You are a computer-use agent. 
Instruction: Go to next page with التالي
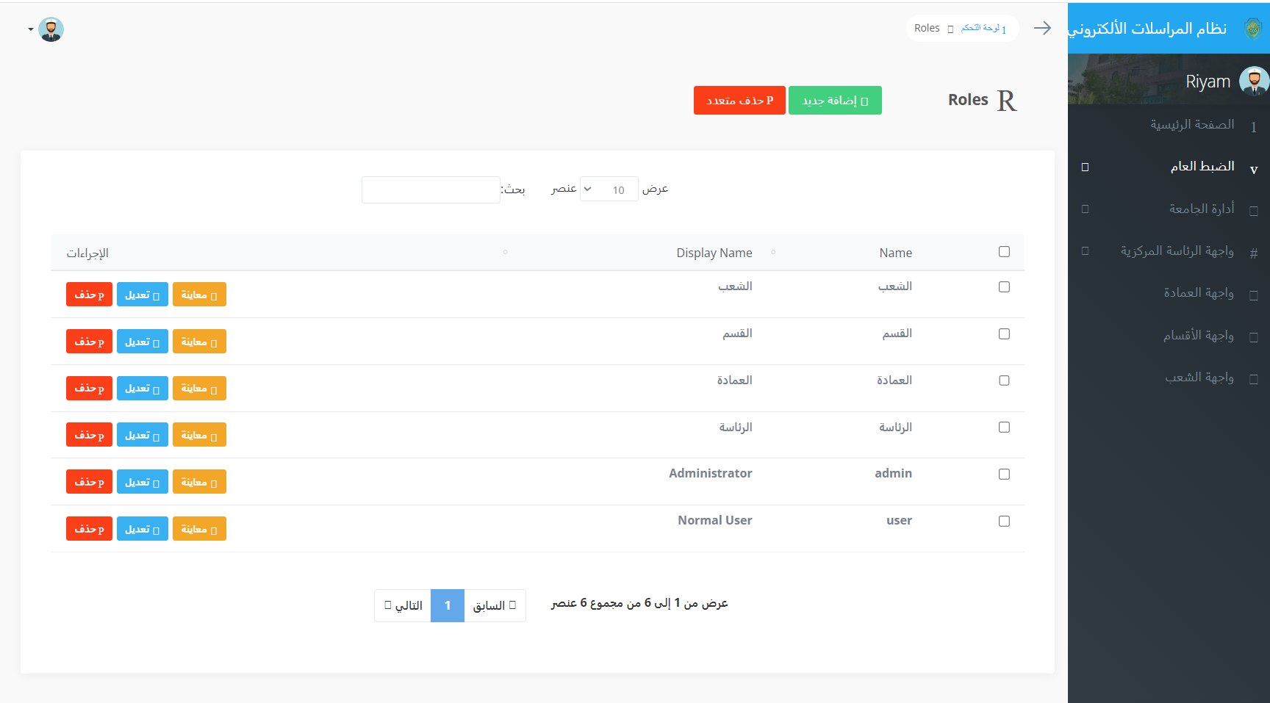[403, 605]
